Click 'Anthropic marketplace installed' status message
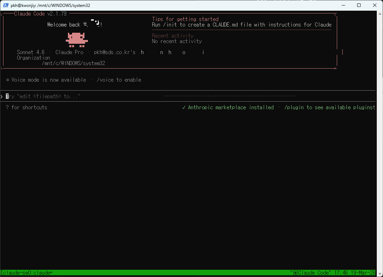The image size is (383, 277). pos(231,107)
